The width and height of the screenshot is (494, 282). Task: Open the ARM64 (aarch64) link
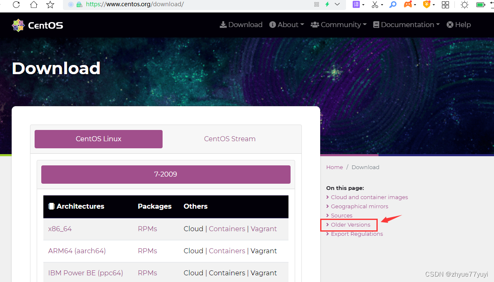point(77,251)
